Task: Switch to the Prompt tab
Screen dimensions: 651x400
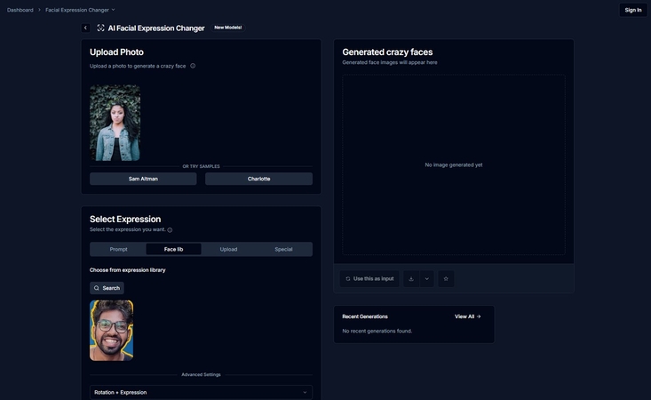Action: coord(118,249)
